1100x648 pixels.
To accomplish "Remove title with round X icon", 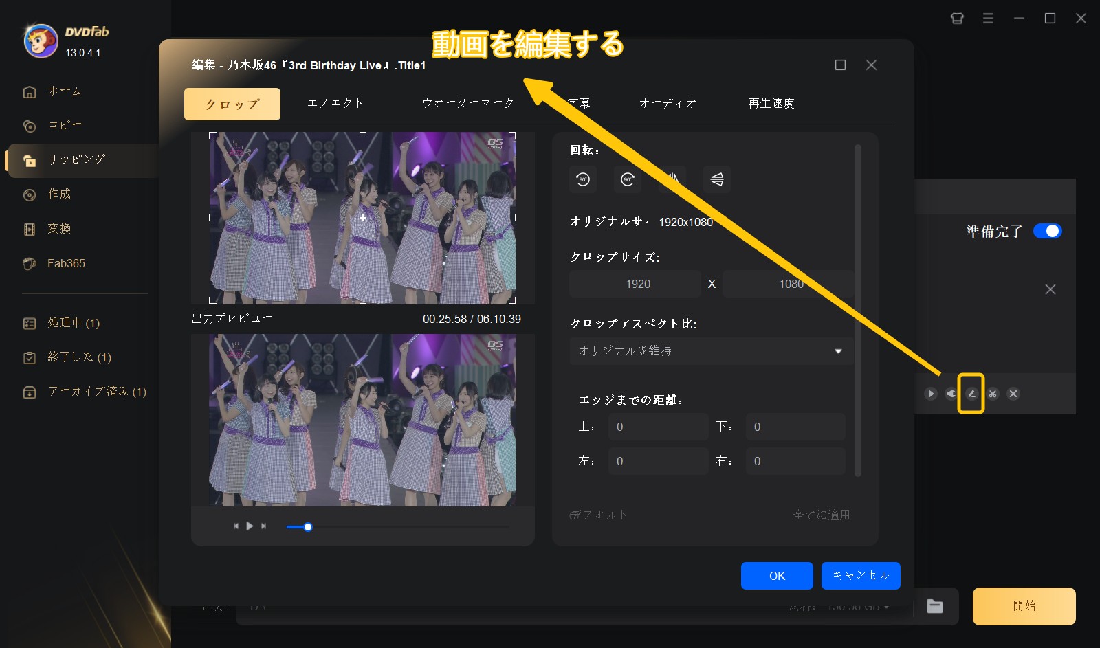I will click(x=1013, y=394).
